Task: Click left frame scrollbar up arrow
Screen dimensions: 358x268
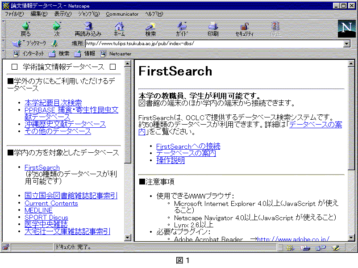Action: (128, 64)
